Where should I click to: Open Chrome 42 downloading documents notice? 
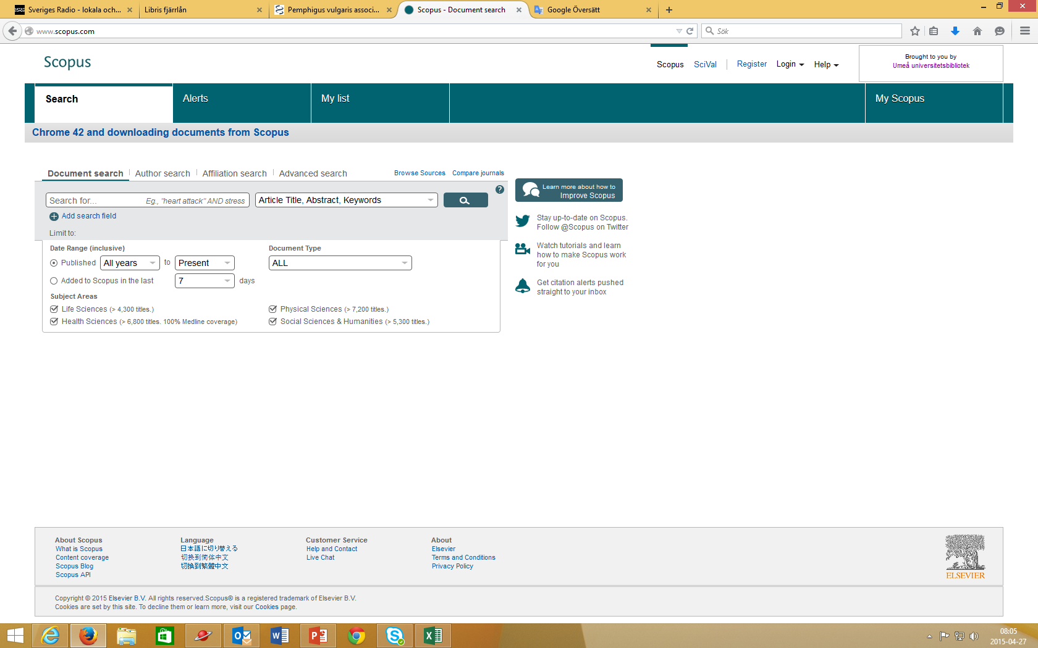(161, 132)
